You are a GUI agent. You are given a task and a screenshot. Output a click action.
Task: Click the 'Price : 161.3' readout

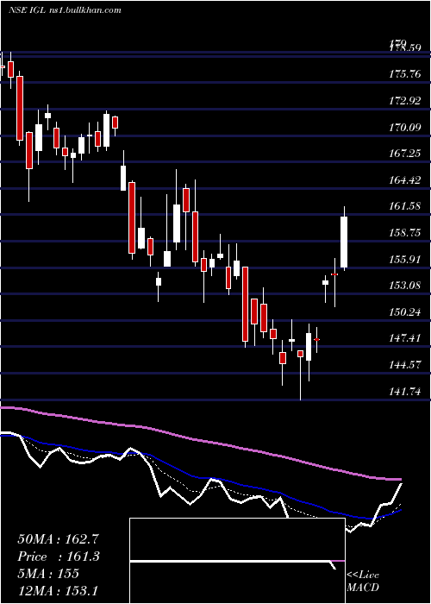59,557
